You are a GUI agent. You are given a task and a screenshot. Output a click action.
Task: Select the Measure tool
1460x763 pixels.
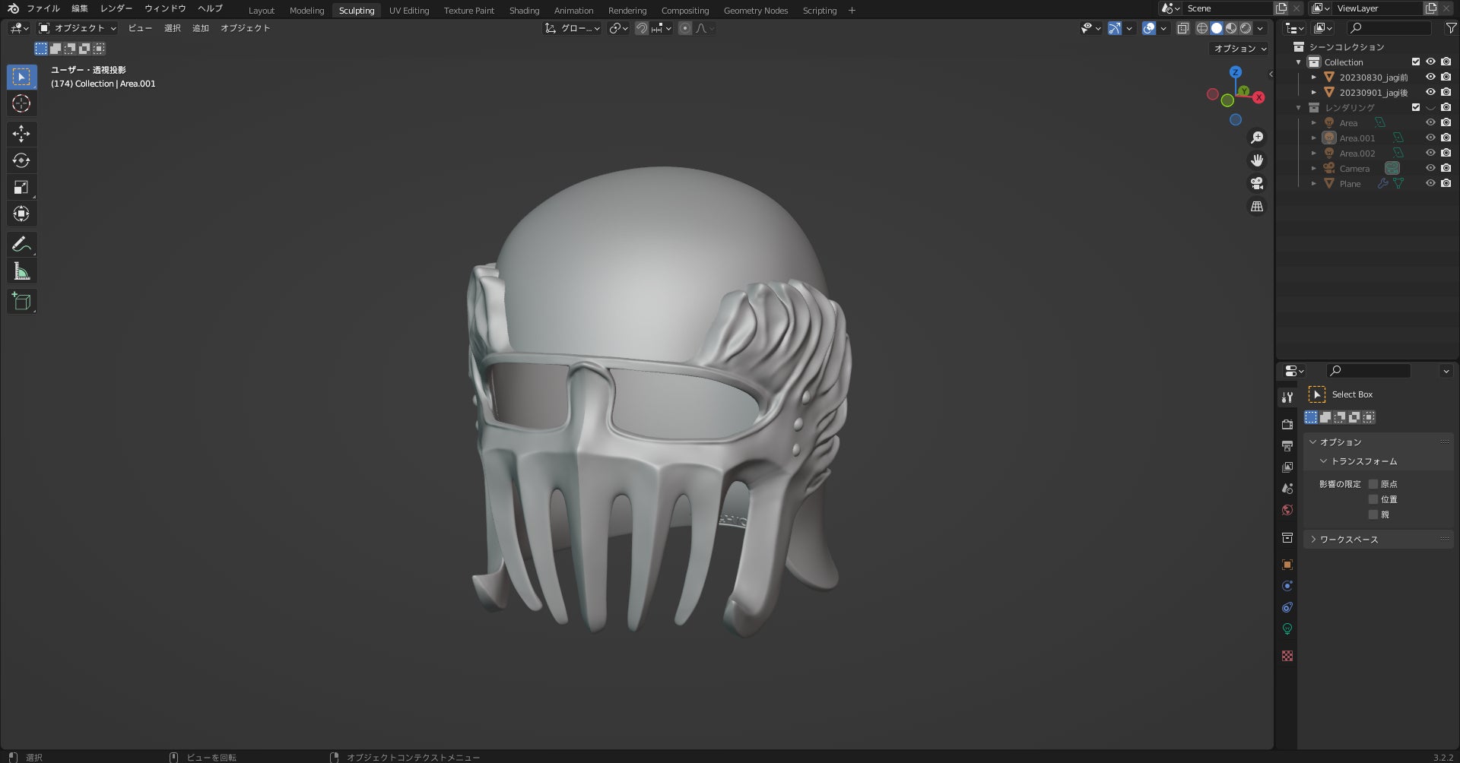[x=21, y=271]
